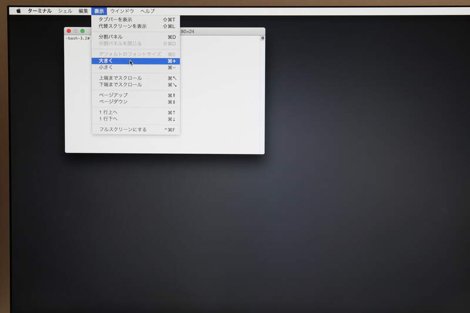Choose 大きく to enlarge font
Image resolution: width=470 pixels, height=313 pixels.
(x=106, y=61)
